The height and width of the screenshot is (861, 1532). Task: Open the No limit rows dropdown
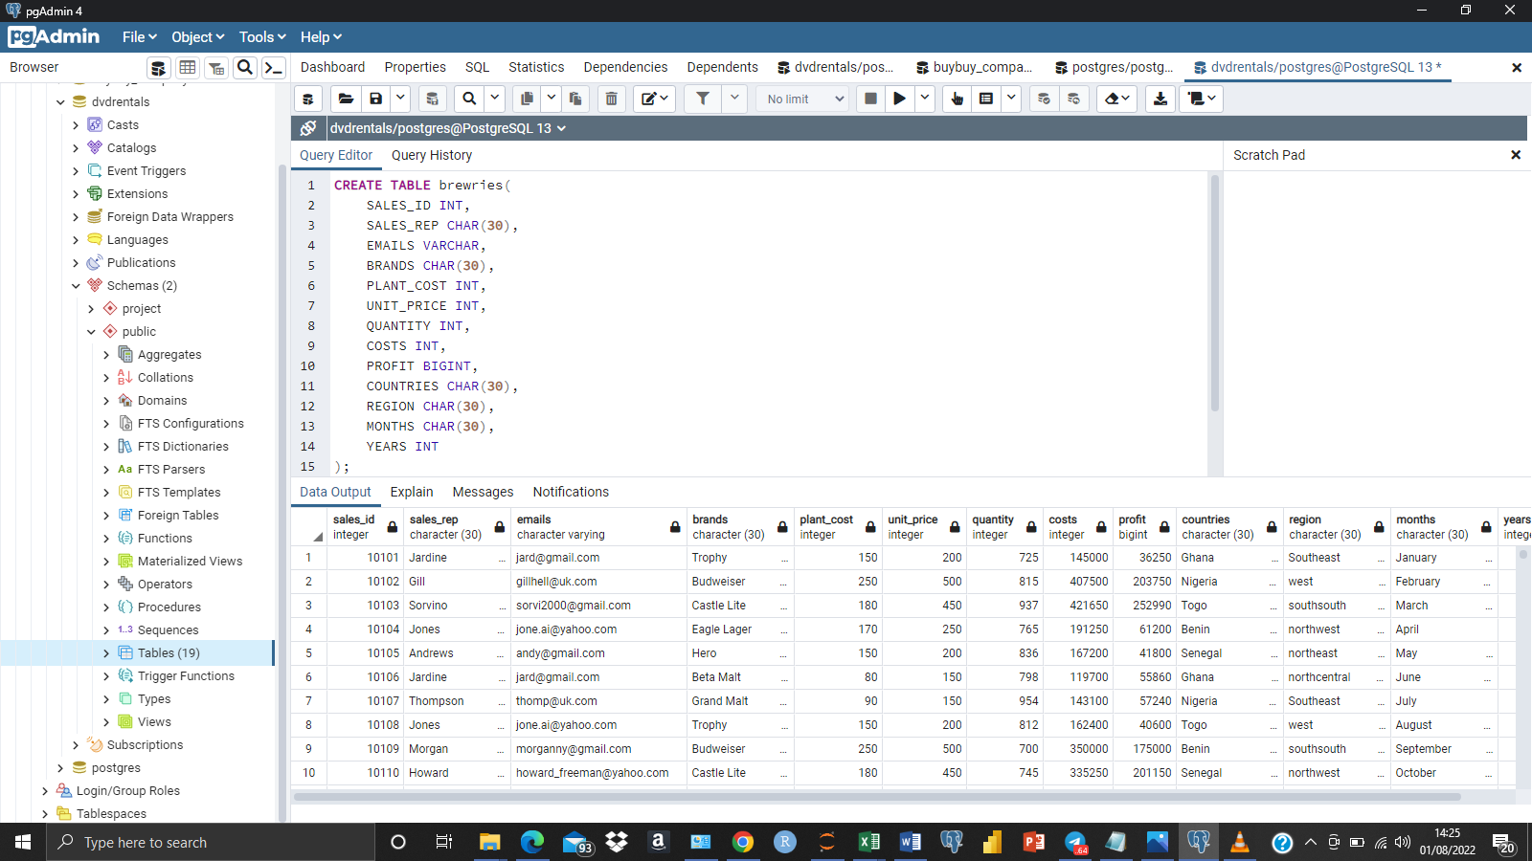(802, 99)
